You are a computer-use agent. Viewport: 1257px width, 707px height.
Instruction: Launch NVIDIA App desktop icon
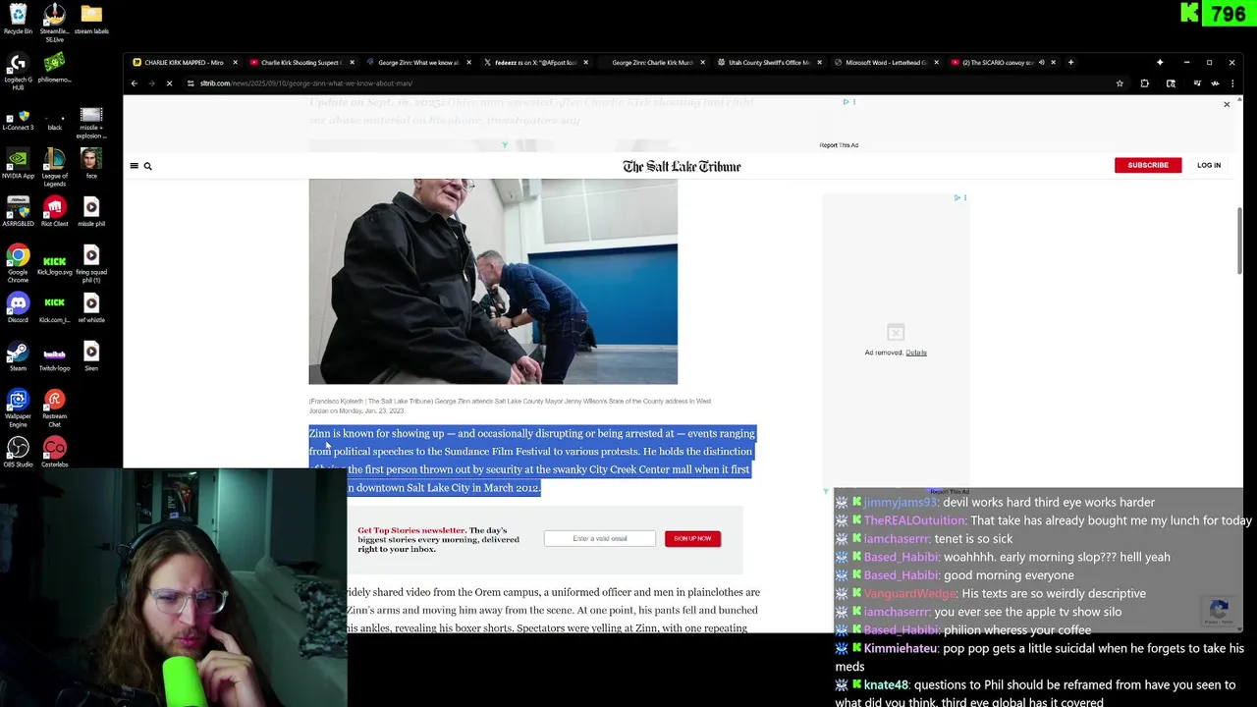[x=18, y=163]
